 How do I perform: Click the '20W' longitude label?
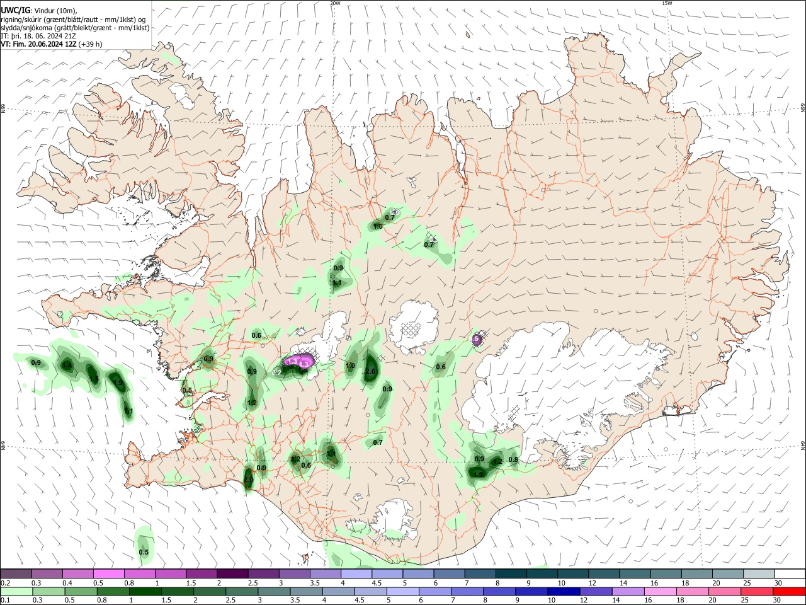(335, 3)
